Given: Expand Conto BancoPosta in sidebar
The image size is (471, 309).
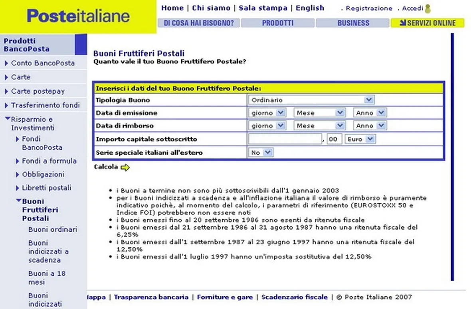Looking at the screenshot, I should [43, 63].
